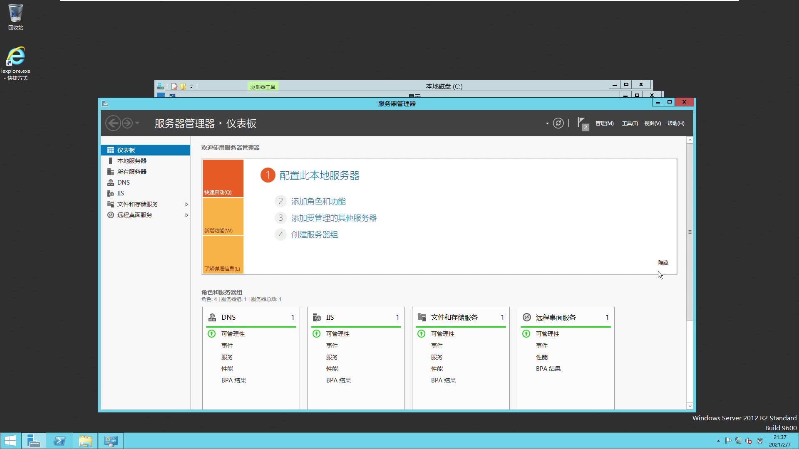Select 所有服务器 in the sidebar
This screenshot has width=799, height=449.
pos(145,172)
